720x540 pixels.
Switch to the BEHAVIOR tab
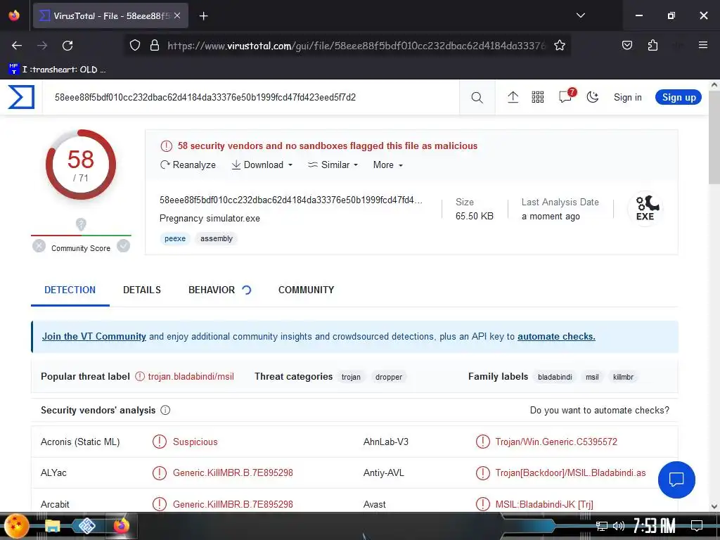click(x=219, y=290)
